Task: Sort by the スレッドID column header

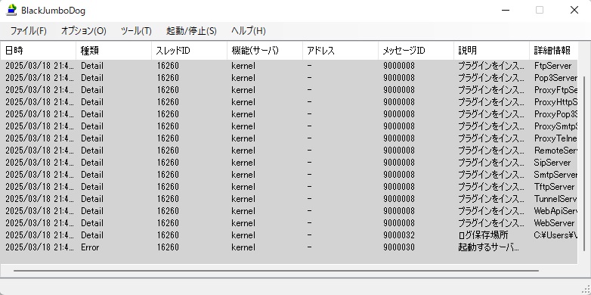Action: coord(189,50)
